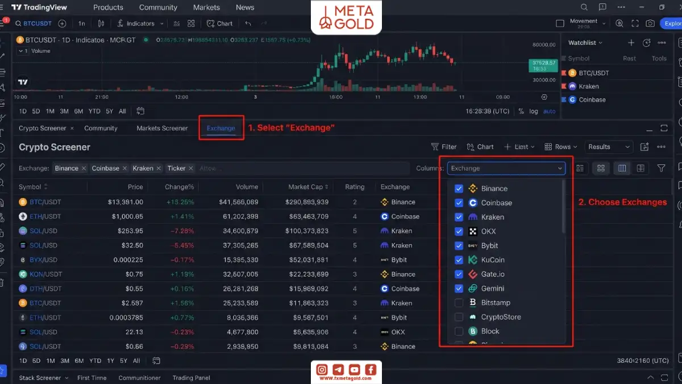The width and height of the screenshot is (682, 384).
Task: Toggle the auto scale button
Action: tap(550, 112)
